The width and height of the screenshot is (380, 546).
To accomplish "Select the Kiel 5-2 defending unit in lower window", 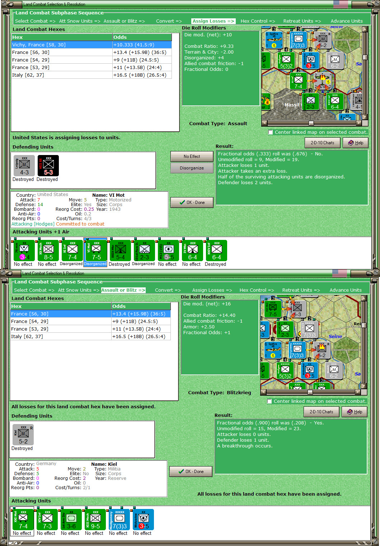I will (23, 434).
